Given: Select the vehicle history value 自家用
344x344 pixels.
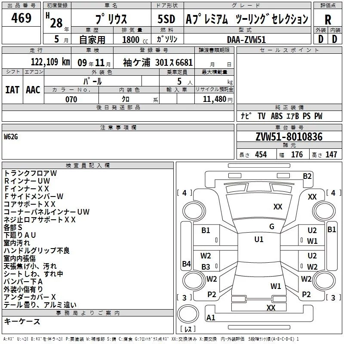Looking at the screenshot, I should point(92,40).
